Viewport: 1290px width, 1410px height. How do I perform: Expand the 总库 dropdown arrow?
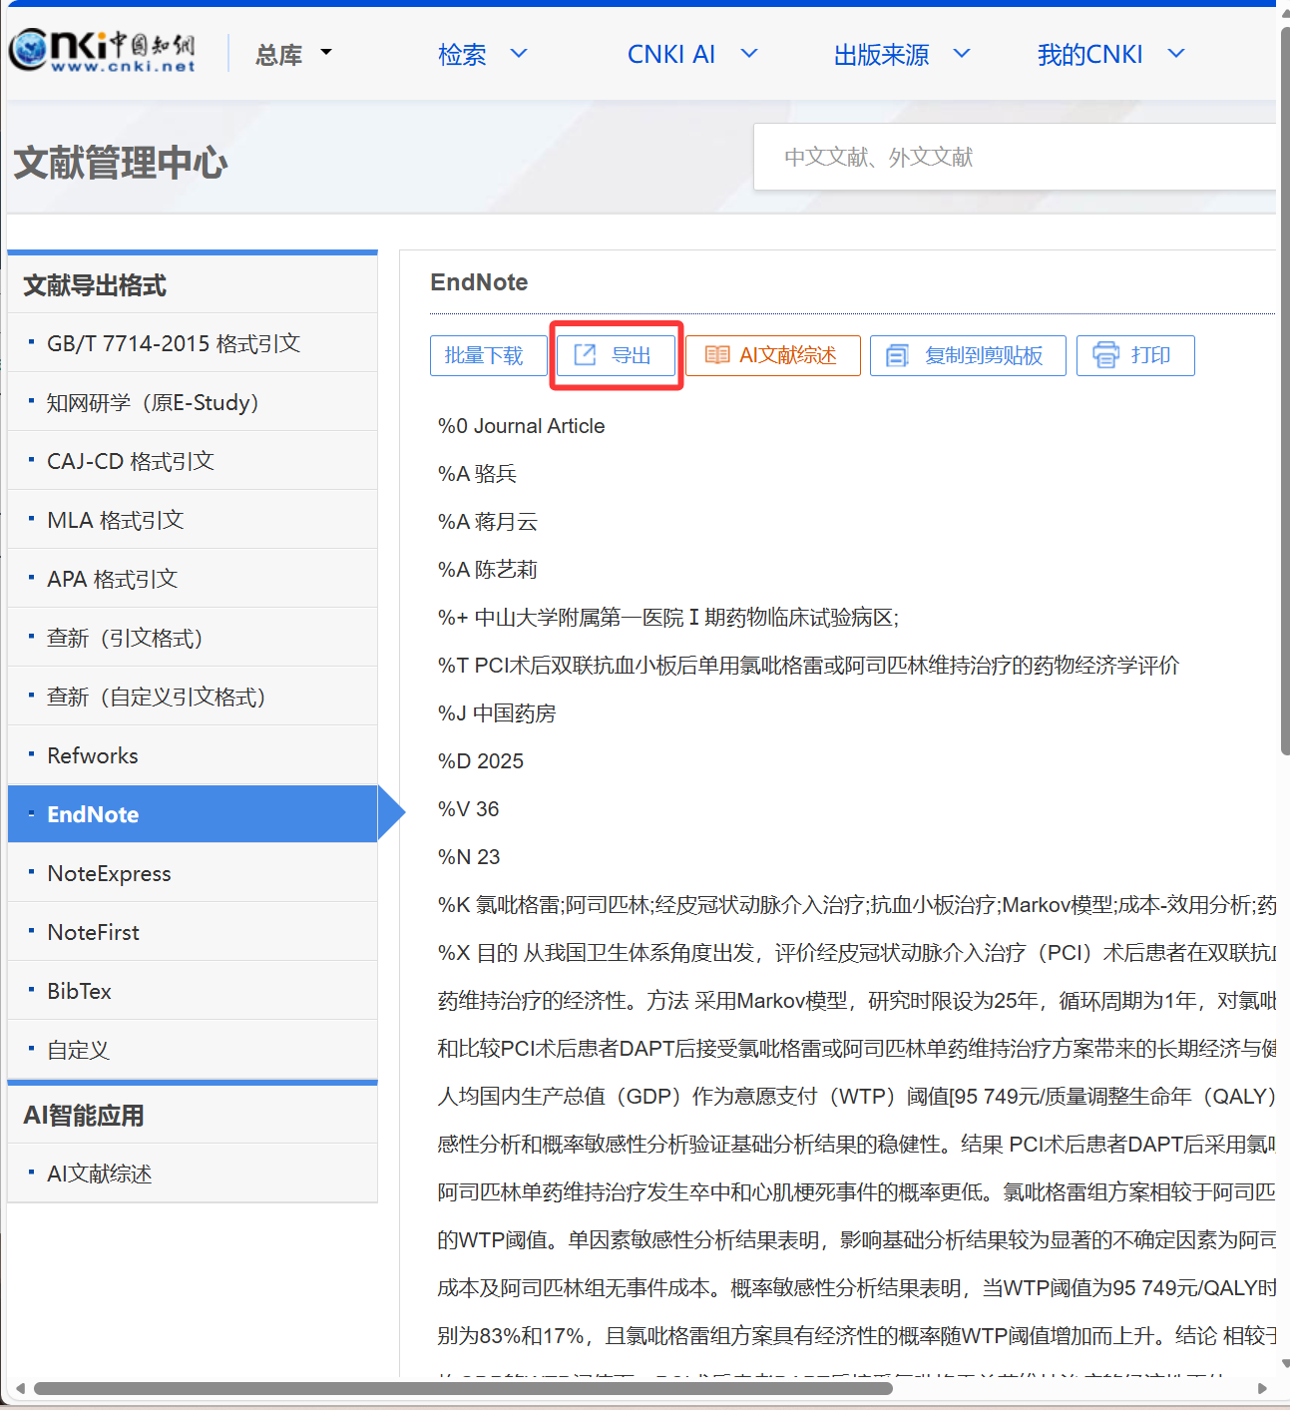(326, 53)
